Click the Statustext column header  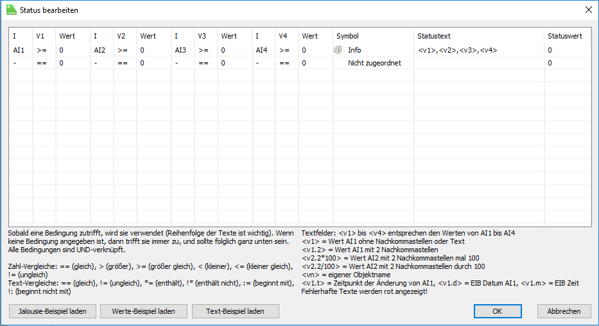(479, 36)
